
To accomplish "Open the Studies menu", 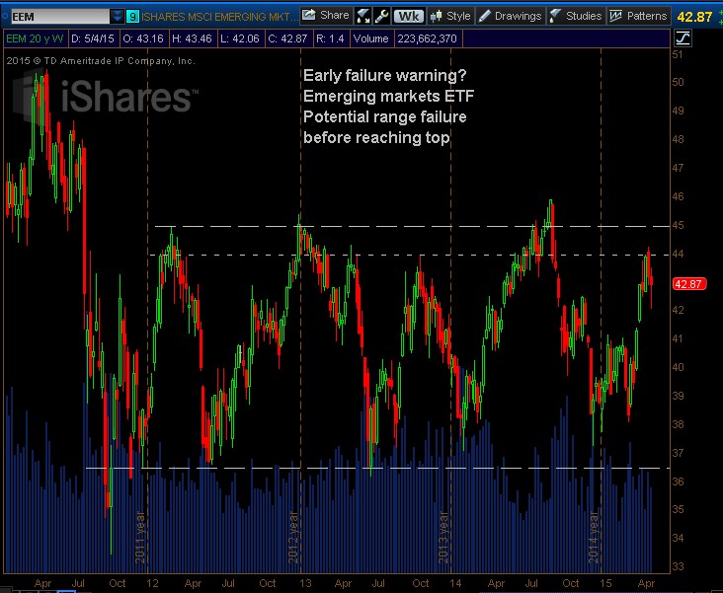I will click(576, 16).
